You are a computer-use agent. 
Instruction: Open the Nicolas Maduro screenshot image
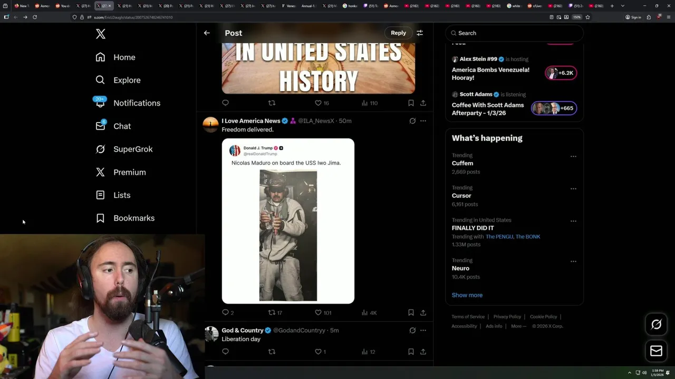(288, 221)
